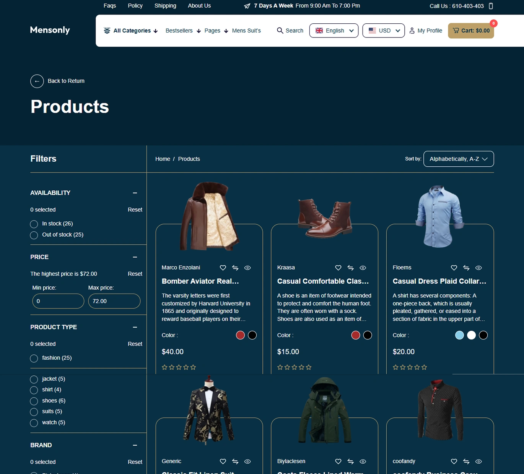Click the All Categories leaf icon
Viewport: 524px width, 474px height.
pyautogui.click(x=107, y=31)
